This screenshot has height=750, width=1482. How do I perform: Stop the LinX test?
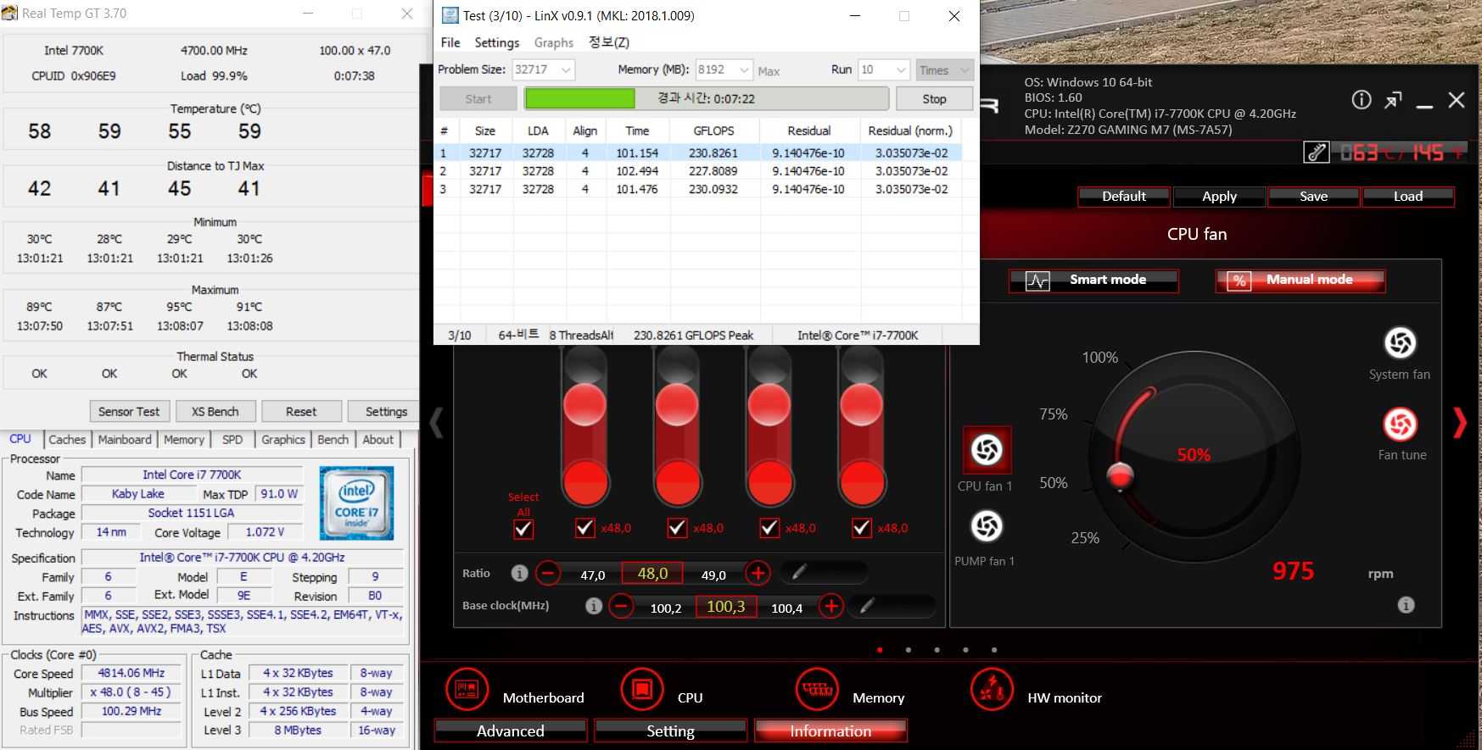click(933, 99)
